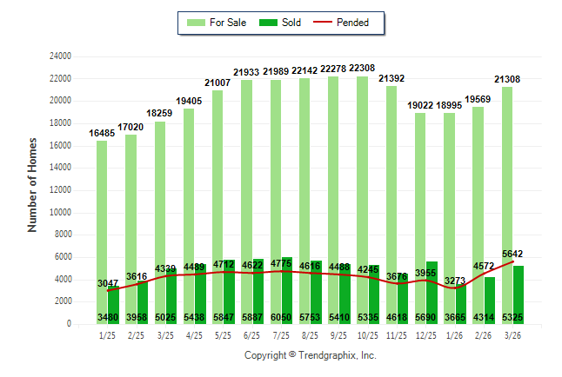The height and width of the screenshot is (377, 562).
Task: Click the dark green Sold legend swatch
Action: click(x=268, y=23)
